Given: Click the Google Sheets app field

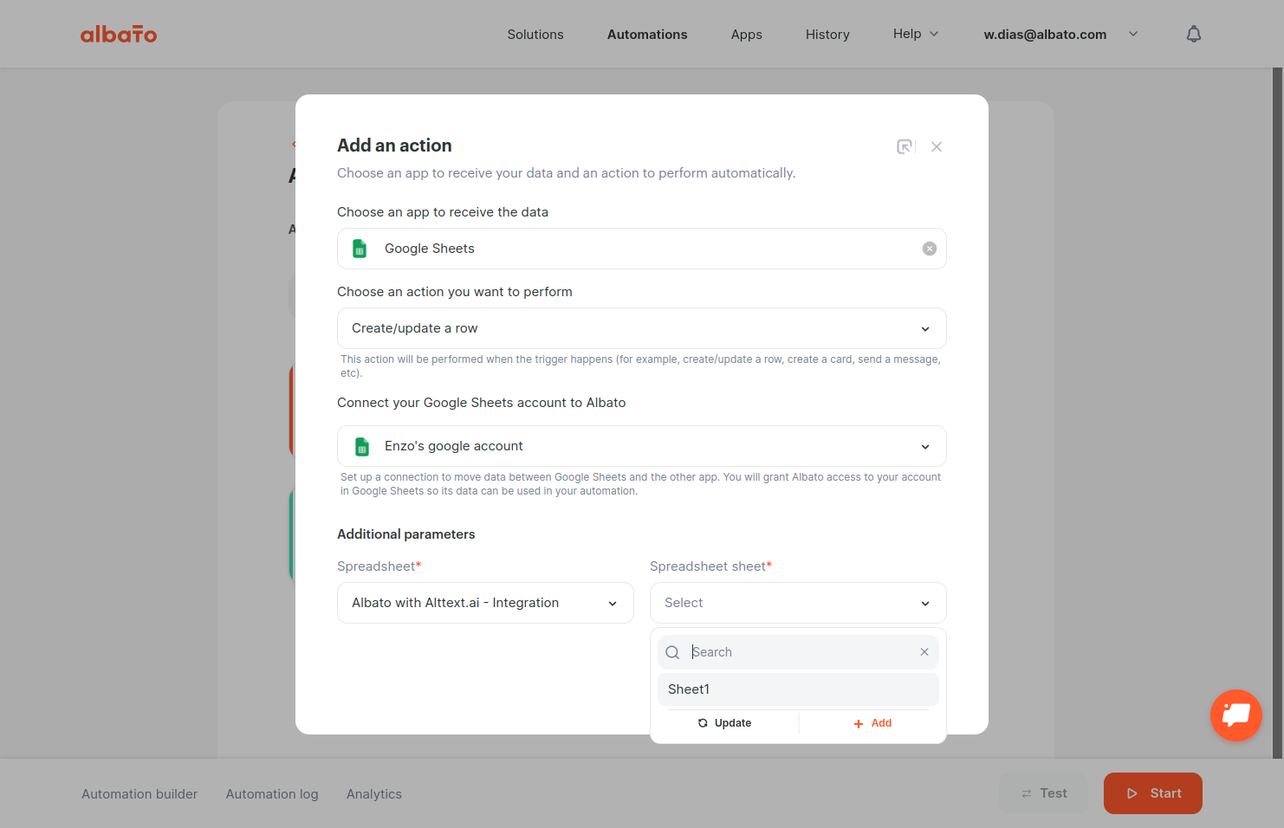Looking at the screenshot, I should pos(642,249).
